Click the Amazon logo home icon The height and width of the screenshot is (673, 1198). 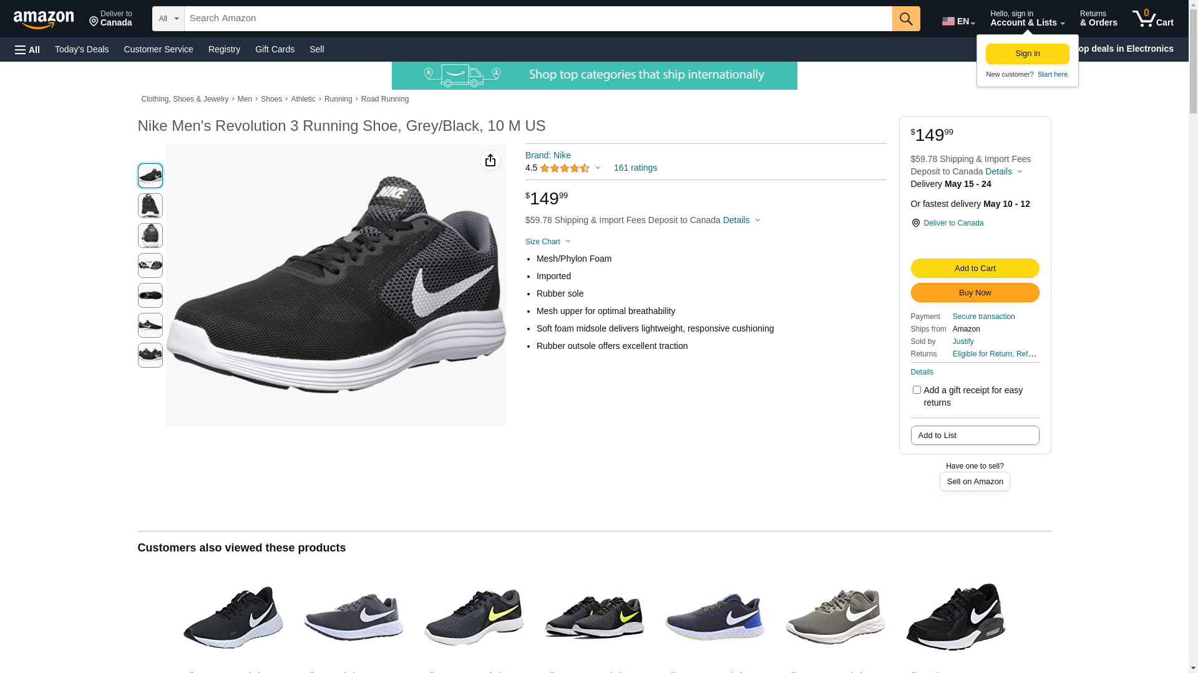click(x=44, y=19)
